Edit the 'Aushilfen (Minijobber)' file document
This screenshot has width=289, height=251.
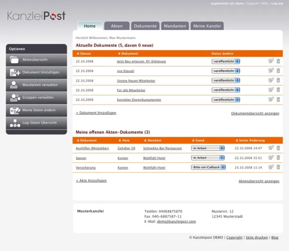coord(271,148)
